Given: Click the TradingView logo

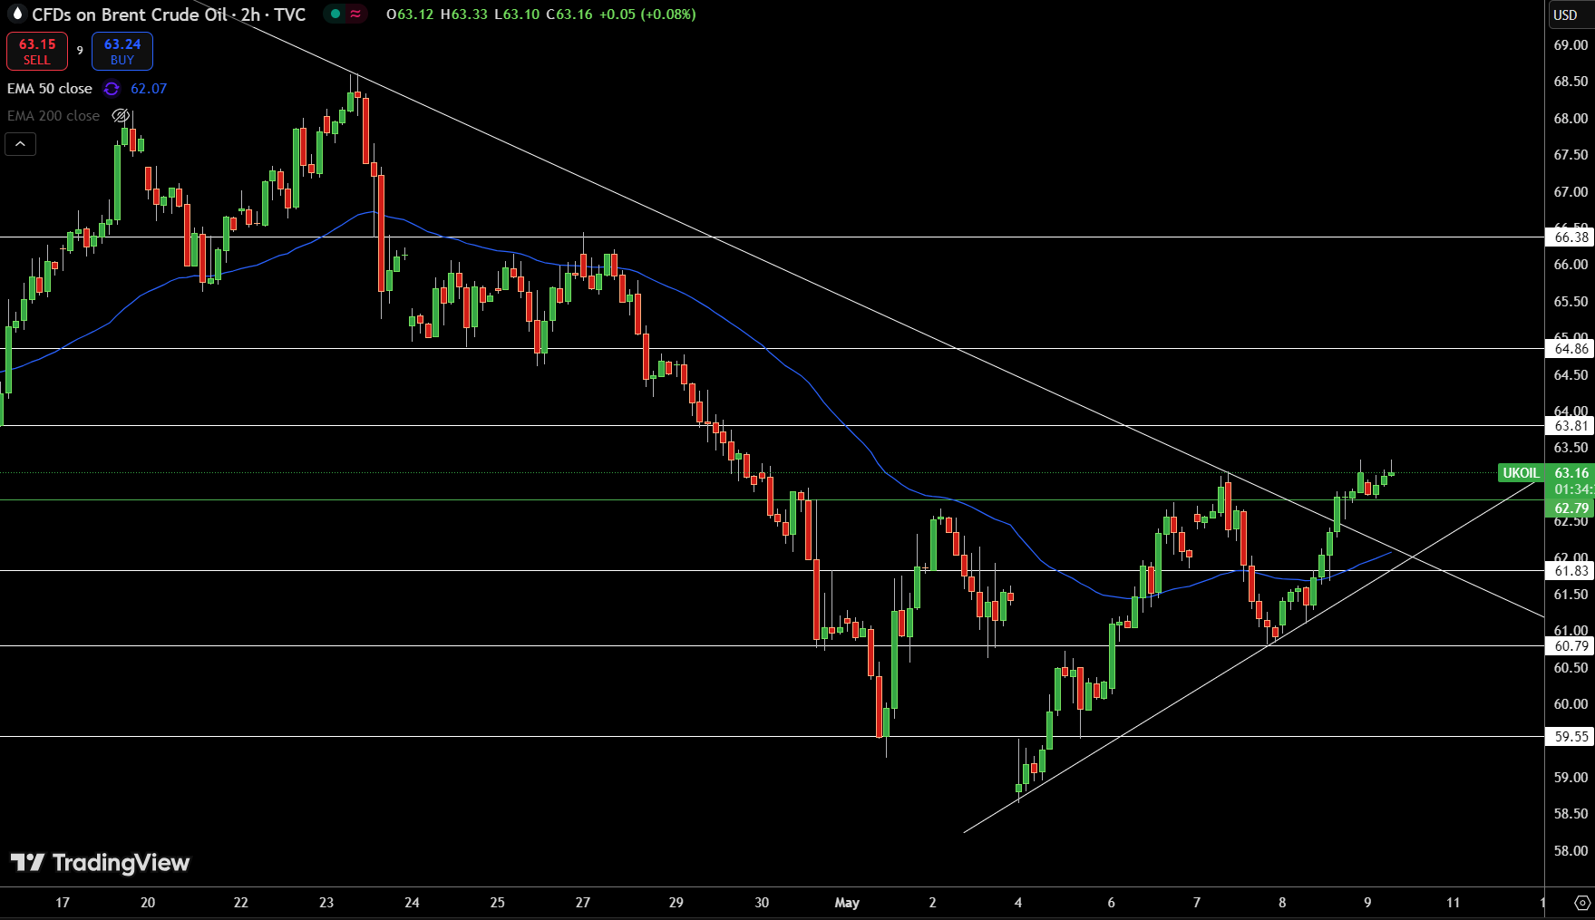Looking at the screenshot, I should (100, 862).
